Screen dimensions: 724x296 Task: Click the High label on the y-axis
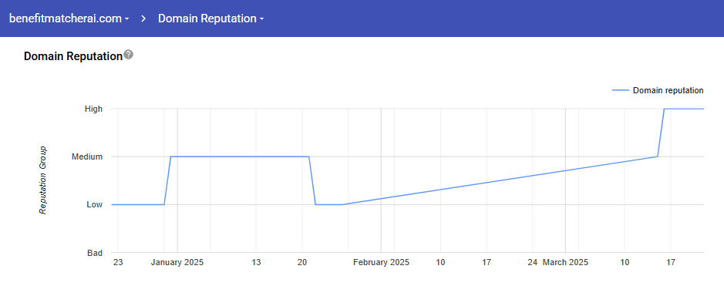(x=93, y=109)
